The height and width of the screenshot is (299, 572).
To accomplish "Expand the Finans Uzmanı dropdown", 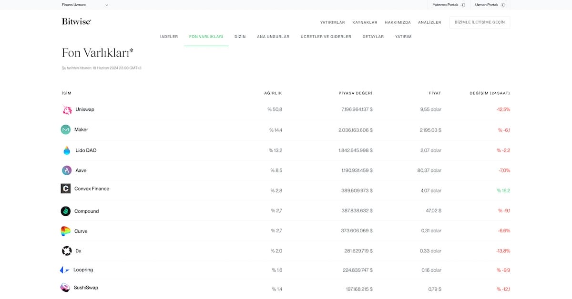I will tap(85, 5).
